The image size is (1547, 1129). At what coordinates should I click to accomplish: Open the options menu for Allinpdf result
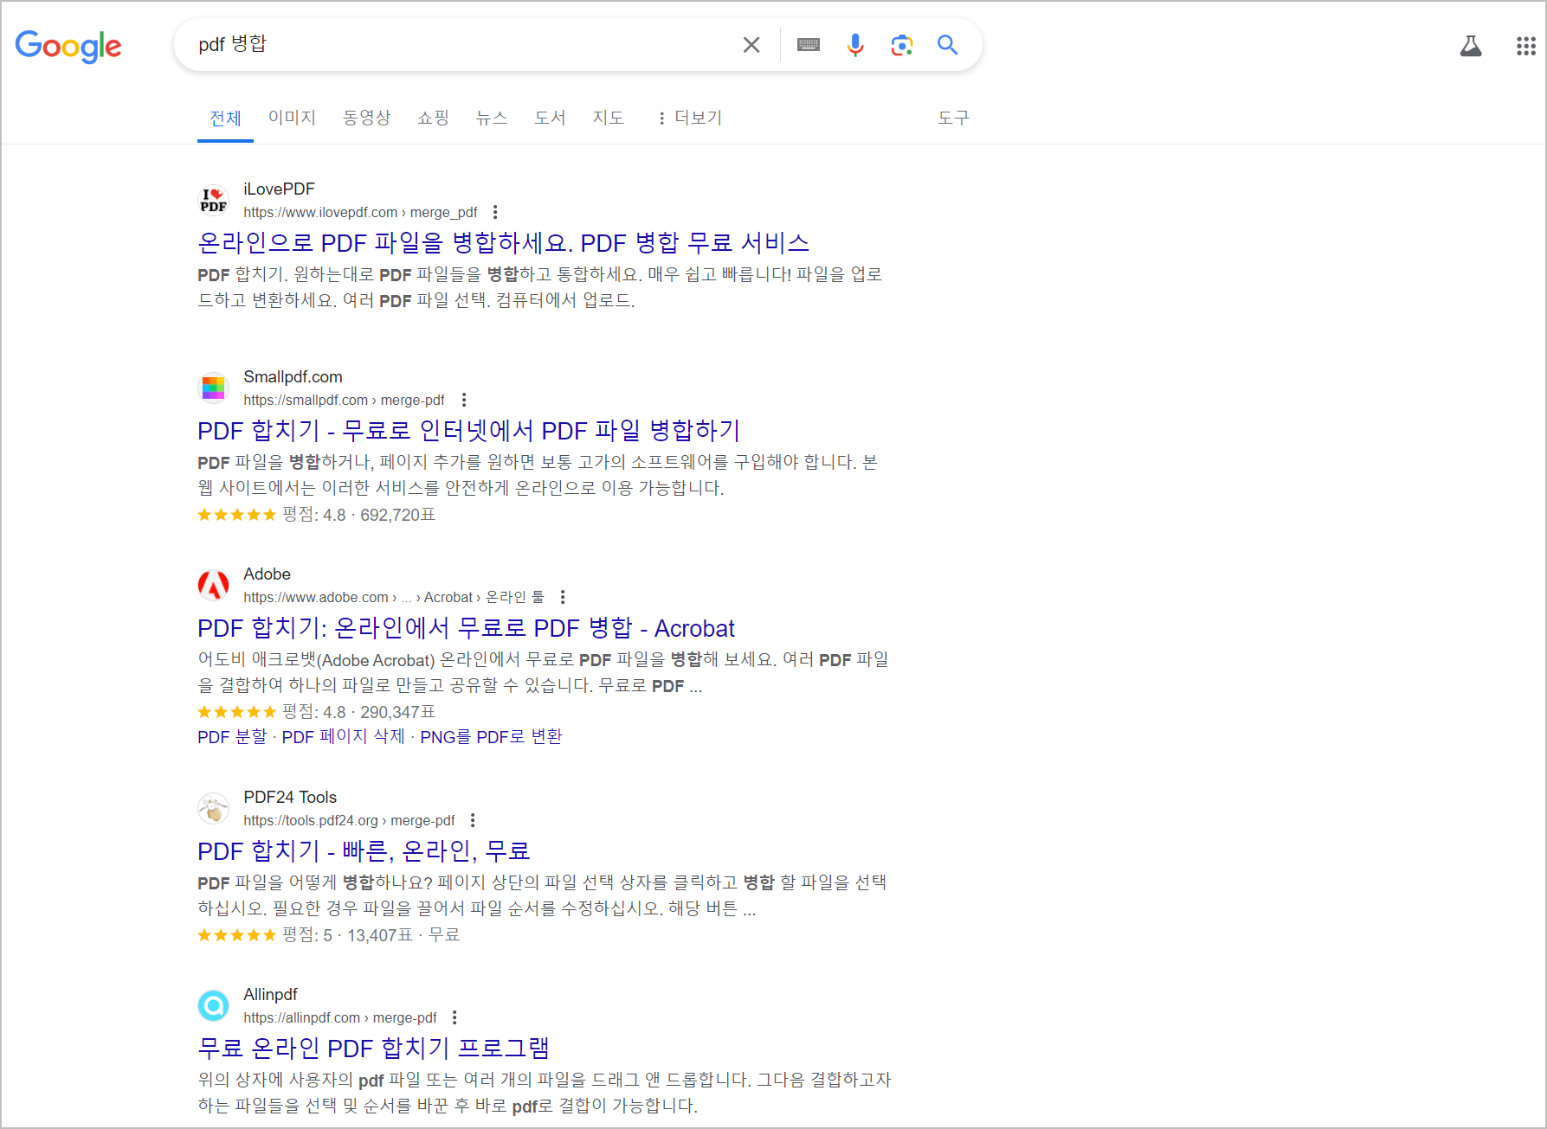(x=454, y=1017)
